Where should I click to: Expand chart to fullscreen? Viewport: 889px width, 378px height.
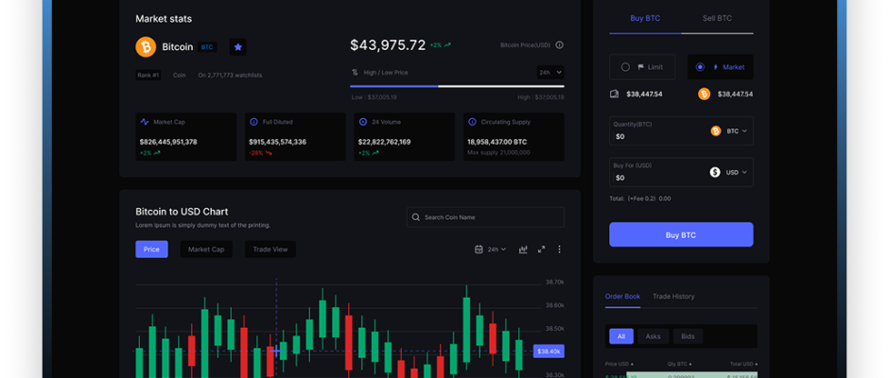542,249
